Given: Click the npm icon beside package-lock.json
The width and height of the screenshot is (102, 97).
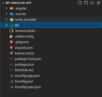Looking at the screenshot, I should (11, 59).
